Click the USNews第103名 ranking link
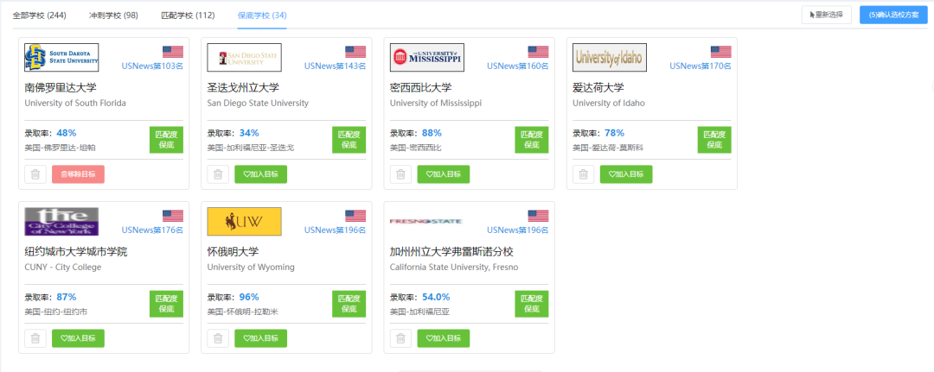 coord(152,66)
